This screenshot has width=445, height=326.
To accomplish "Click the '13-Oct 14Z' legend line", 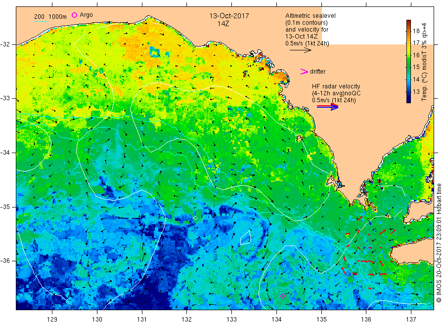I will [302, 37].
